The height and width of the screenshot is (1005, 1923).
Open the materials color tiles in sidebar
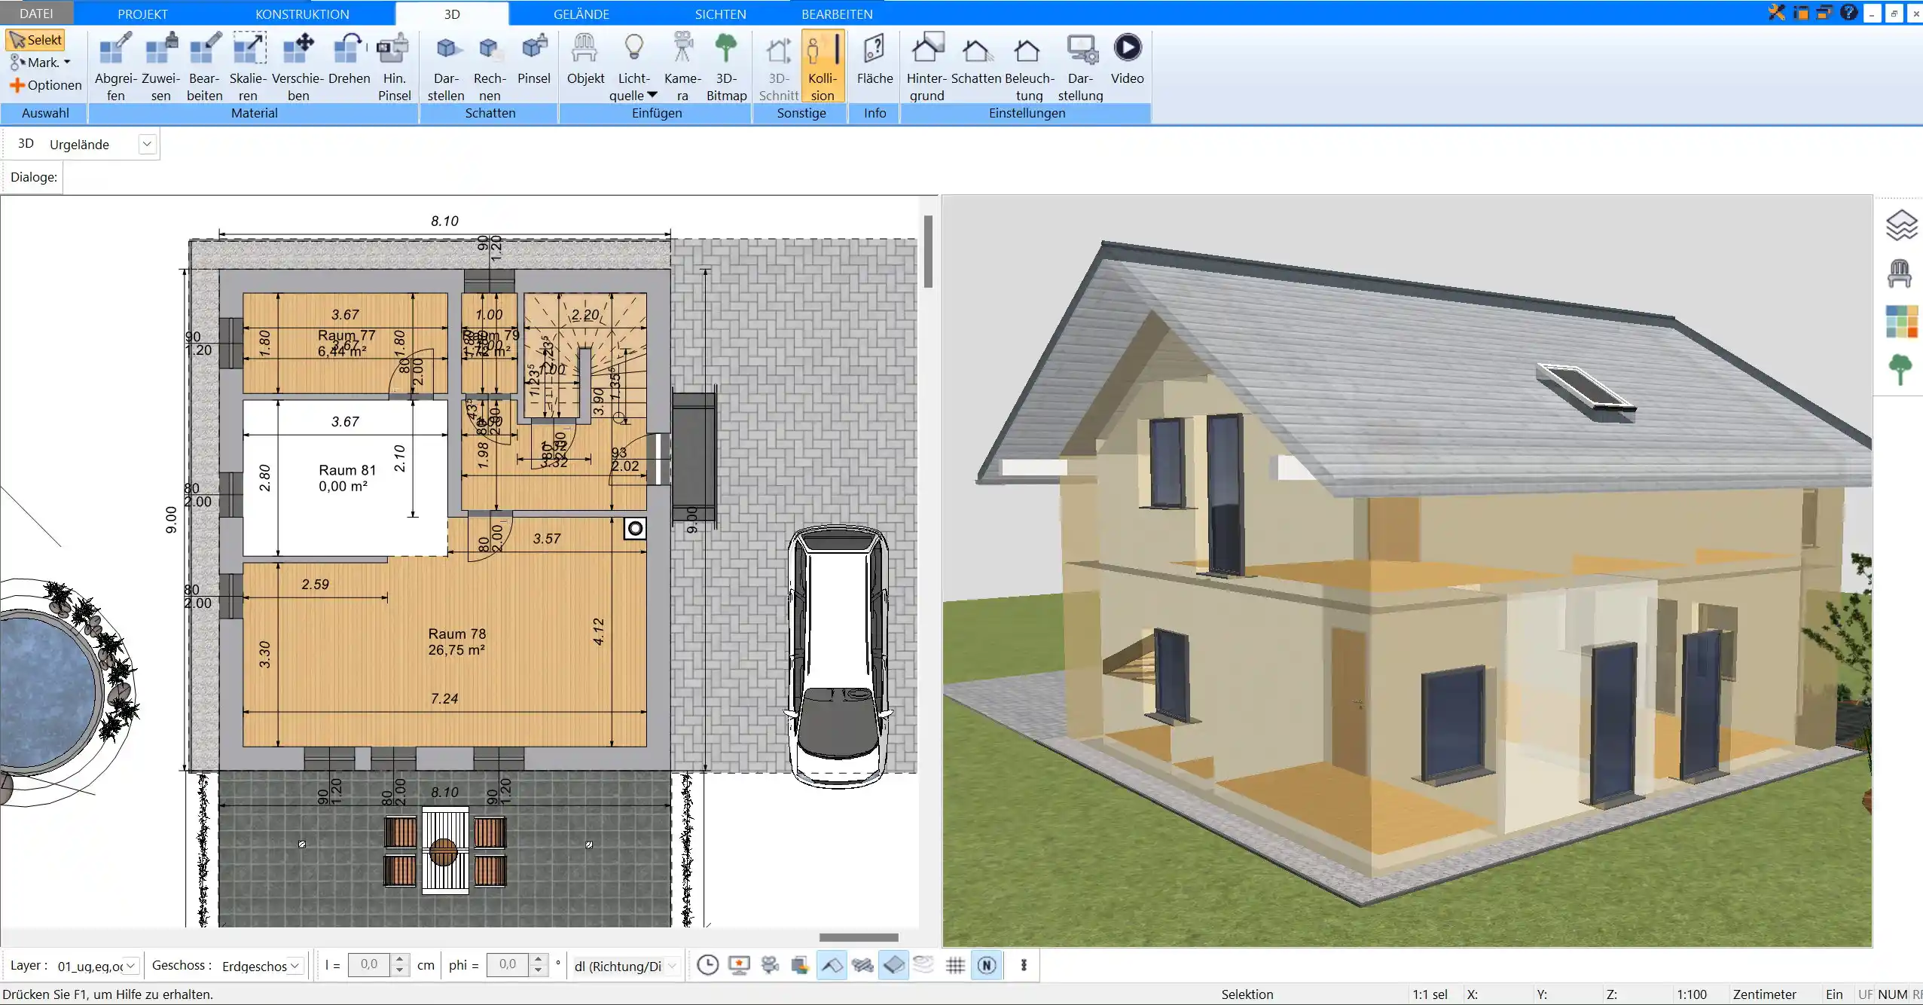coord(1901,321)
